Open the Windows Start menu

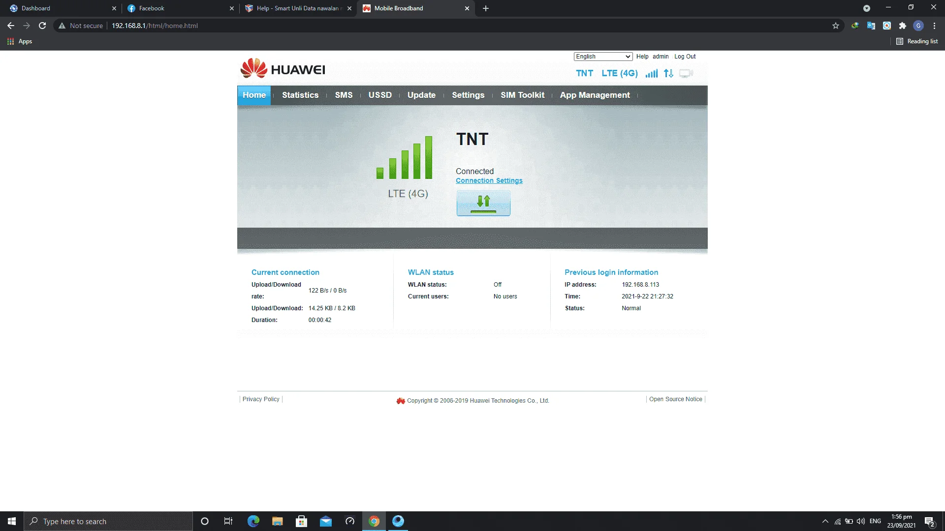[x=12, y=521]
